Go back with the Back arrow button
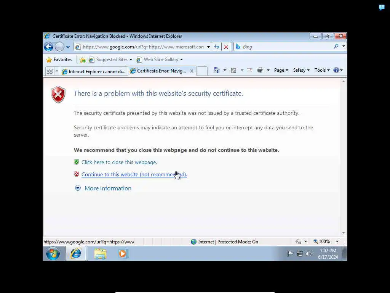This screenshot has height=293, width=390. click(x=48, y=47)
